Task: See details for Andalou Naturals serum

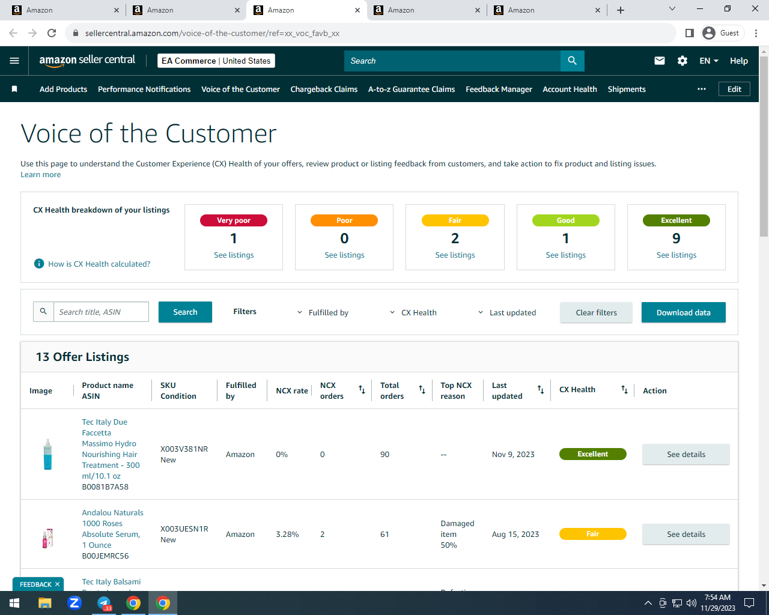Action: coord(686,534)
